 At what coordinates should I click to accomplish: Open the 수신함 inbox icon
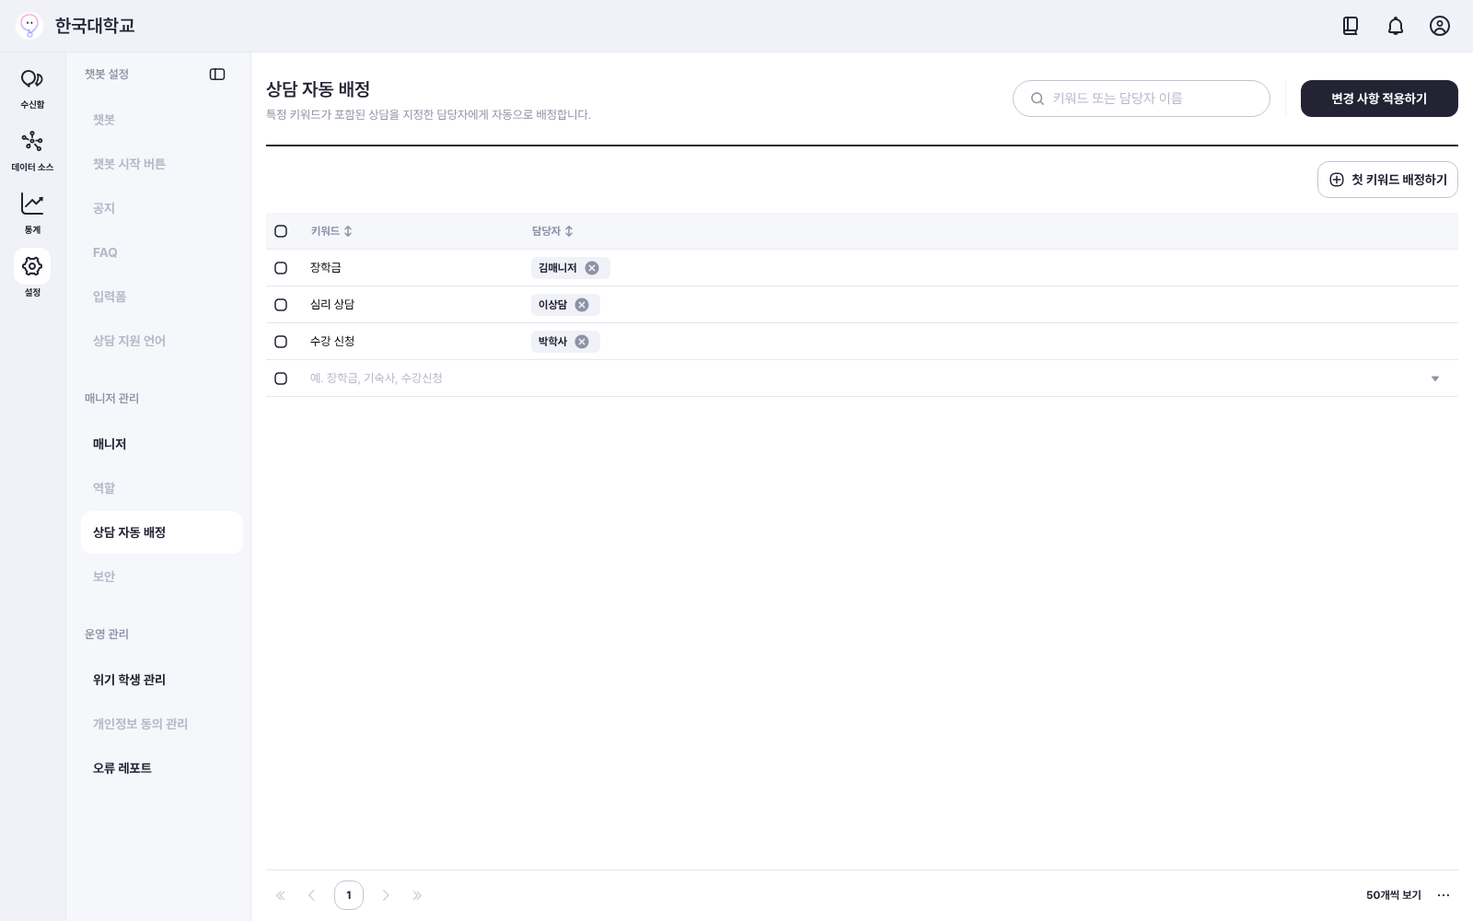32,79
